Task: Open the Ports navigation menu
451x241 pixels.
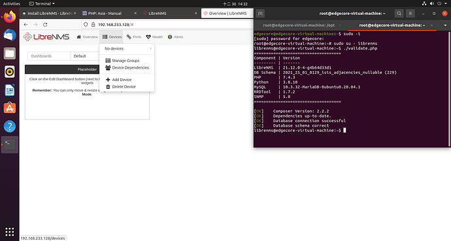Action: pos(134,37)
